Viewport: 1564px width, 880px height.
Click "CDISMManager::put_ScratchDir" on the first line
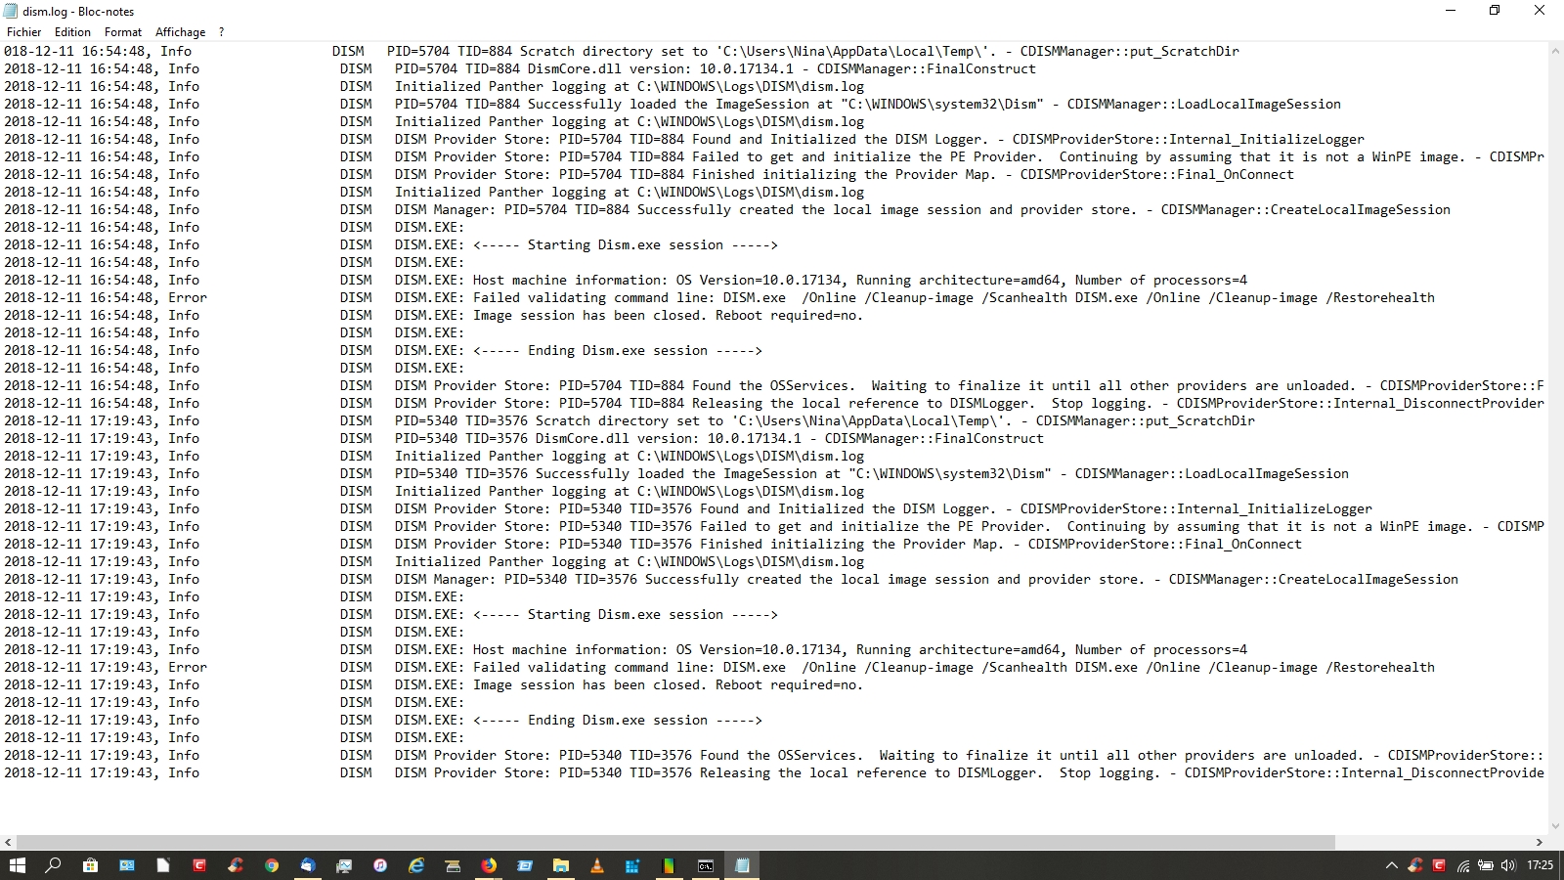point(1130,51)
